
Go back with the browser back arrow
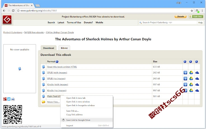4,11
